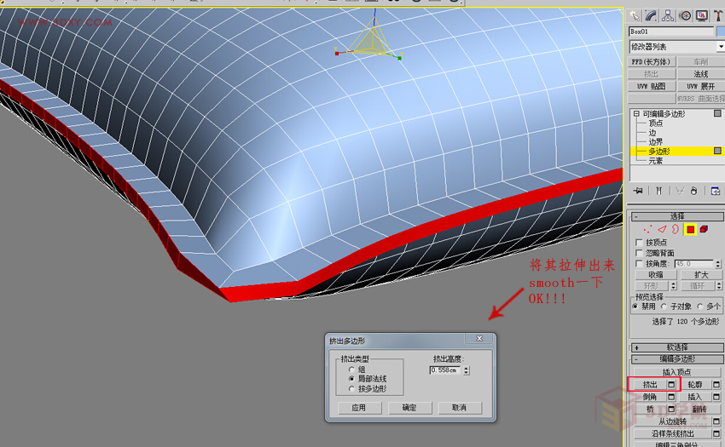Click the Box01 object name field
The height and width of the screenshot is (447, 725).
671,32
